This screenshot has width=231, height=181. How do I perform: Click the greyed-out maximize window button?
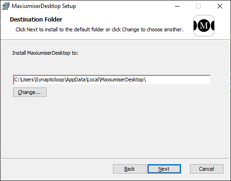point(198,6)
